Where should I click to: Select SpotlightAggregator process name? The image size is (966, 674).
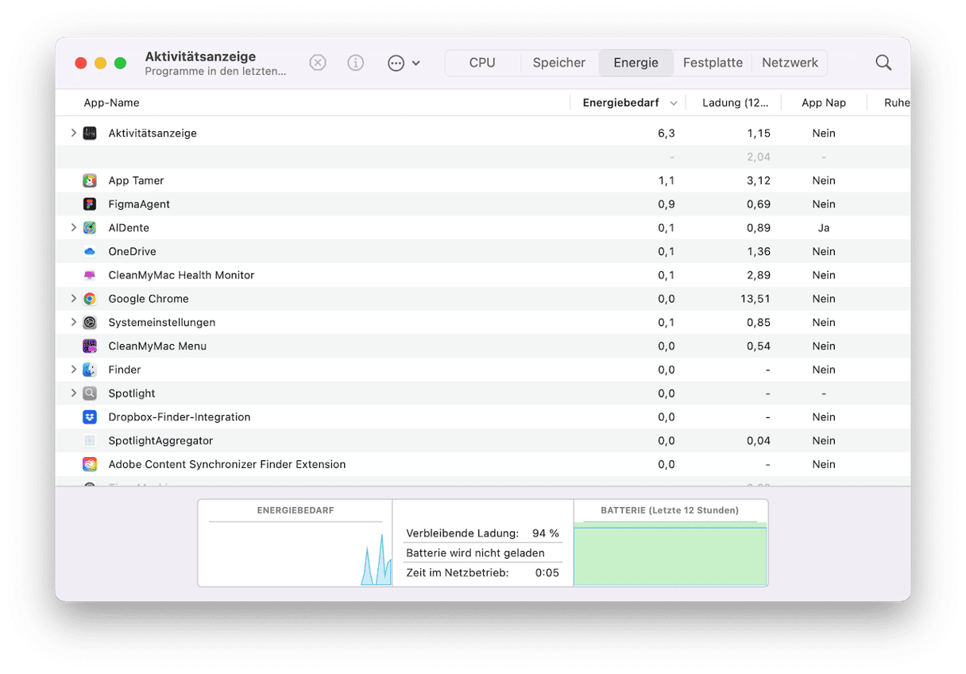point(160,440)
